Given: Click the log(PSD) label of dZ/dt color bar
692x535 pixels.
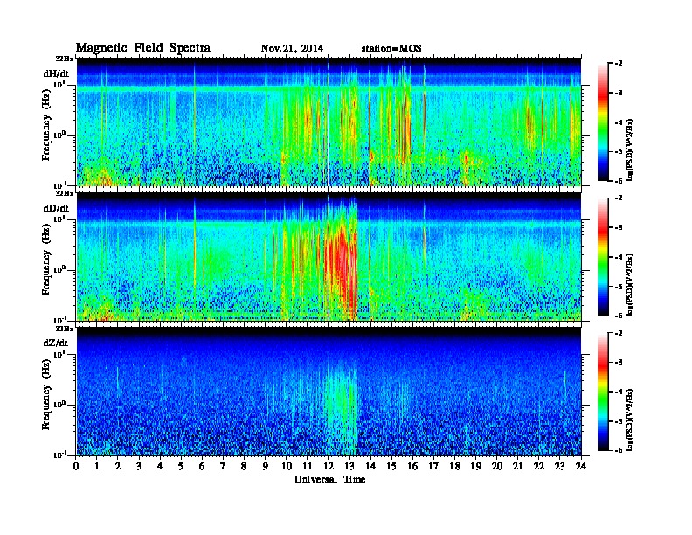Looking at the screenshot, I should tap(630, 419).
